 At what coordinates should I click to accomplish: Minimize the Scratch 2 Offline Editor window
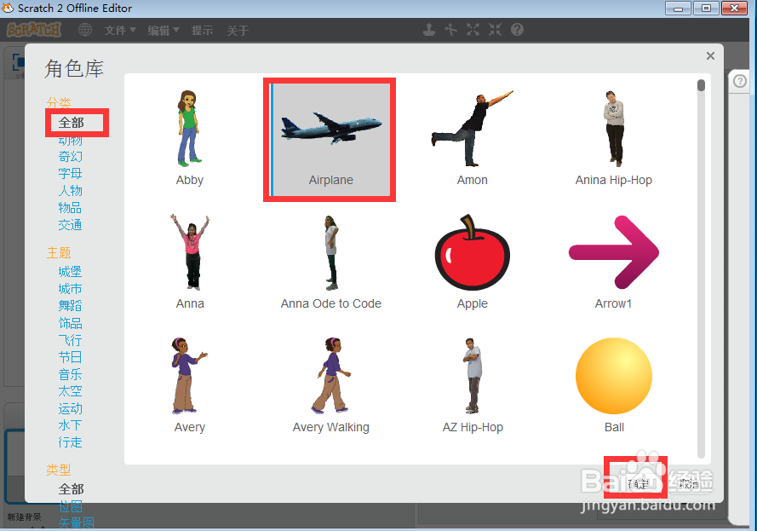coord(679,9)
